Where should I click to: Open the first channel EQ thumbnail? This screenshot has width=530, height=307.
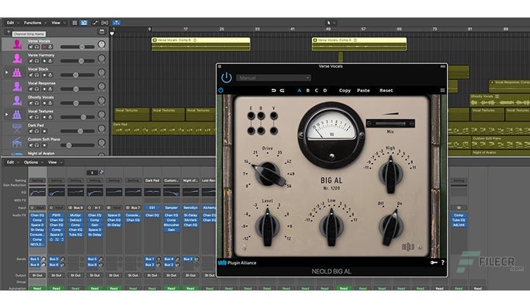pos(37,192)
